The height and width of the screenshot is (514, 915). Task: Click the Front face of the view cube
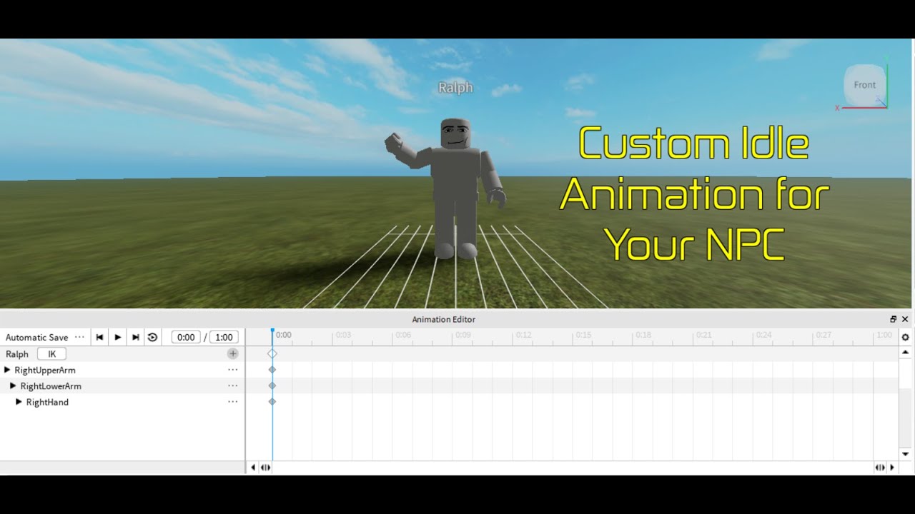[x=864, y=85]
